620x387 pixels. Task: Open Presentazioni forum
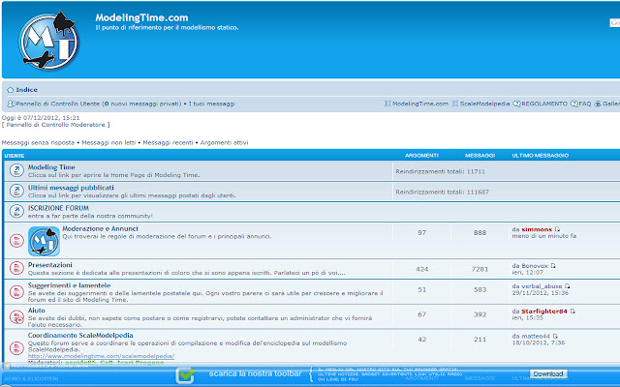pyautogui.click(x=50, y=265)
